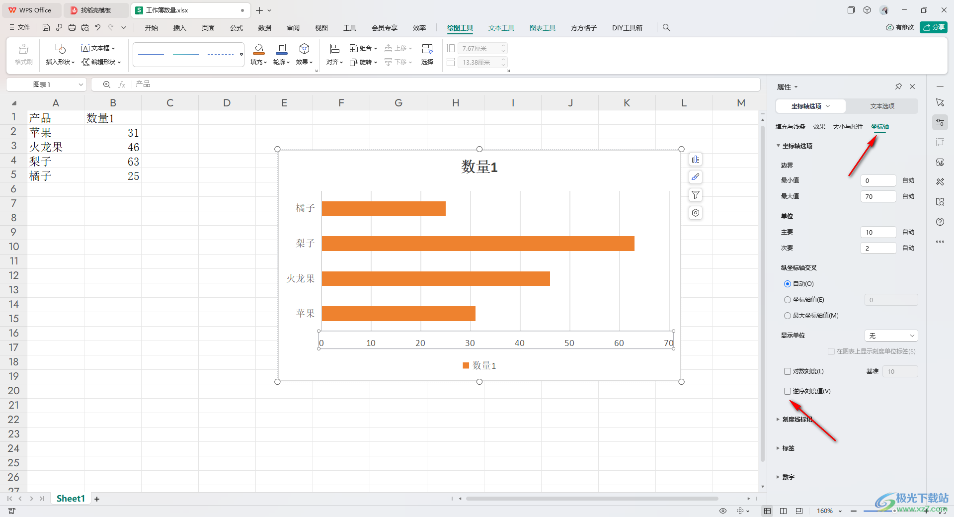The image size is (954, 517).
Task: Open the 显示单位 dropdown
Action: [891, 336]
